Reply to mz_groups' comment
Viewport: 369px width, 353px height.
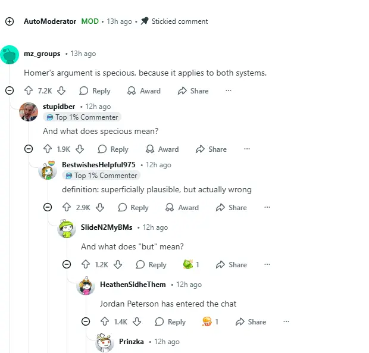pyautogui.click(x=95, y=91)
